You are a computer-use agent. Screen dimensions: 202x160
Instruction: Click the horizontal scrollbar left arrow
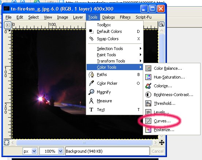[x=13, y=142]
